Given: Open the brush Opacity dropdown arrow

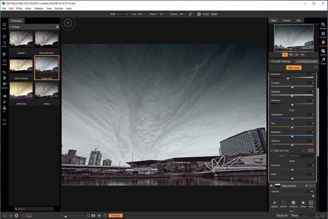Looking at the screenshot, I should pyautogui.click(x=185, y=14).
